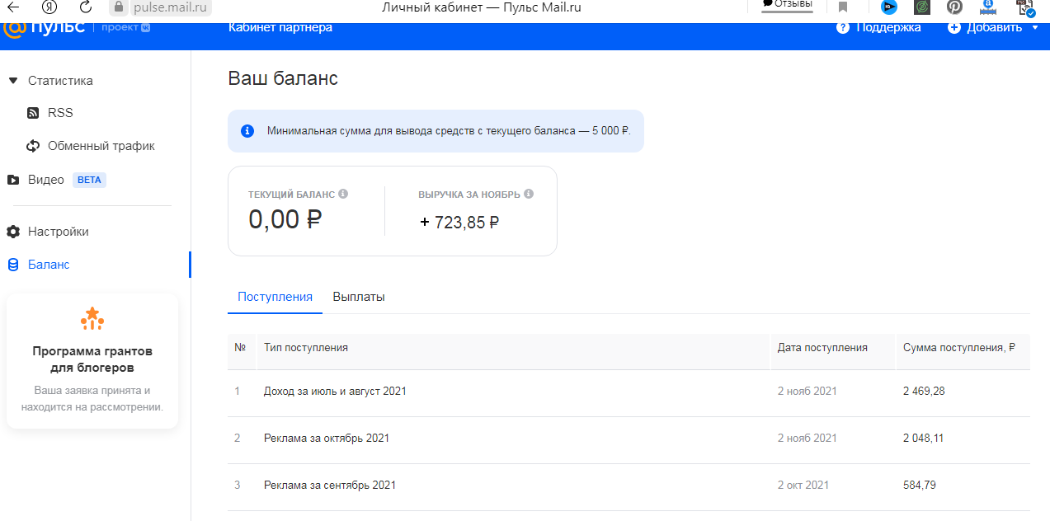Click info icon beside Выручка за ноябрь

[529, 194]
